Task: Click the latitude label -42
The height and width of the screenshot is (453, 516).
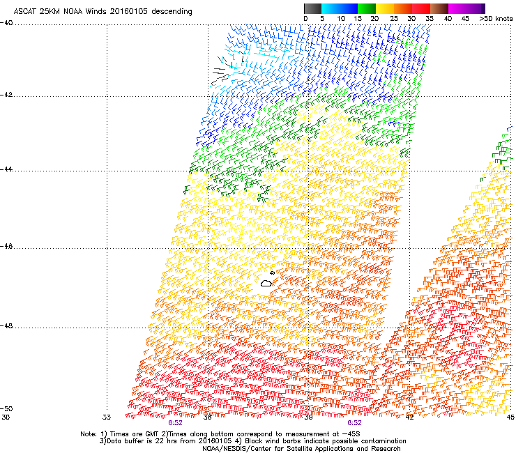Action: pos(6,95)
